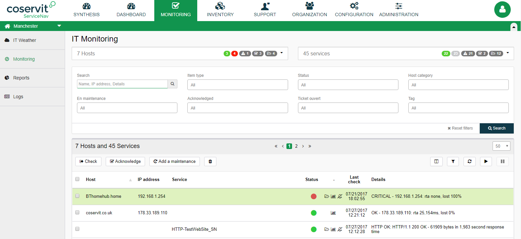Open Reports in the sidebar
This screenshot has height=239, width=521.
[32, 78]
